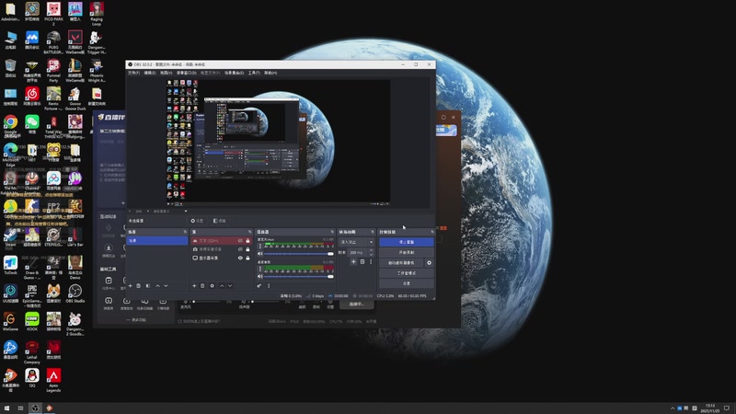Toggle visibility eye of 视频采集设备 source
Screen dimensions: 736x414
pos(240,249)
